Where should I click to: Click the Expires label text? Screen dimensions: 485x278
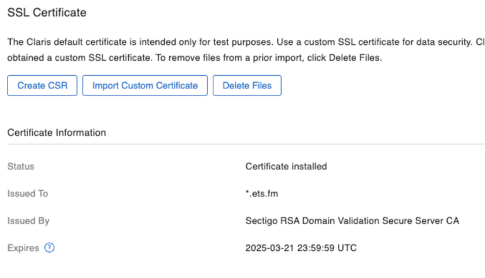[23, 248]
